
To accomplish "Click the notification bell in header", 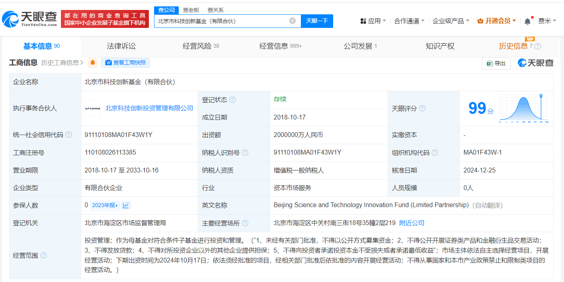I will (527, 21).
